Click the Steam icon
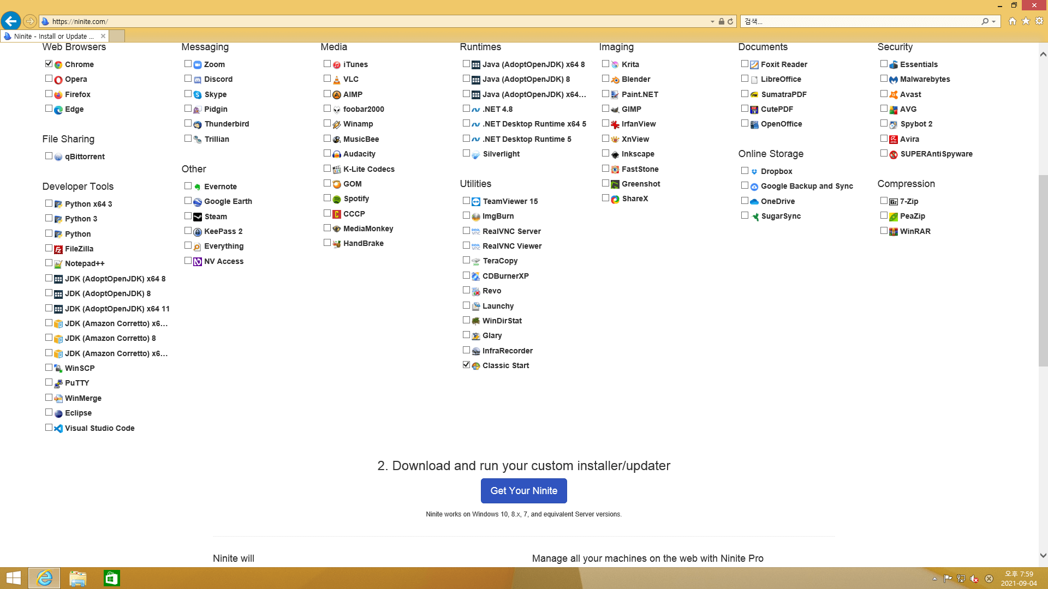The width and height of the screenshot is (1048, 589). pos(198,217)
